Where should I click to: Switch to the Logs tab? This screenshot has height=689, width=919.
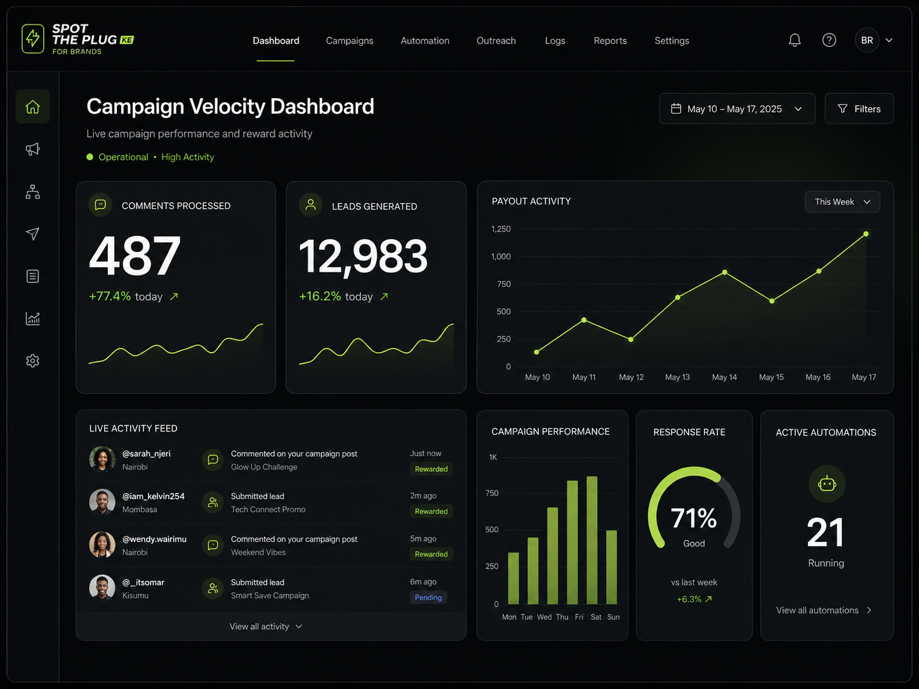[555, 41]
